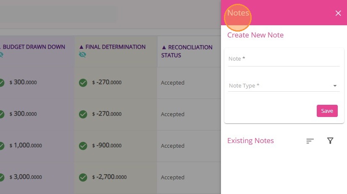Viewport: 347px width, 194px height.
Task: Sort by Reconciliation Status column header
Action: coord(187,51)
